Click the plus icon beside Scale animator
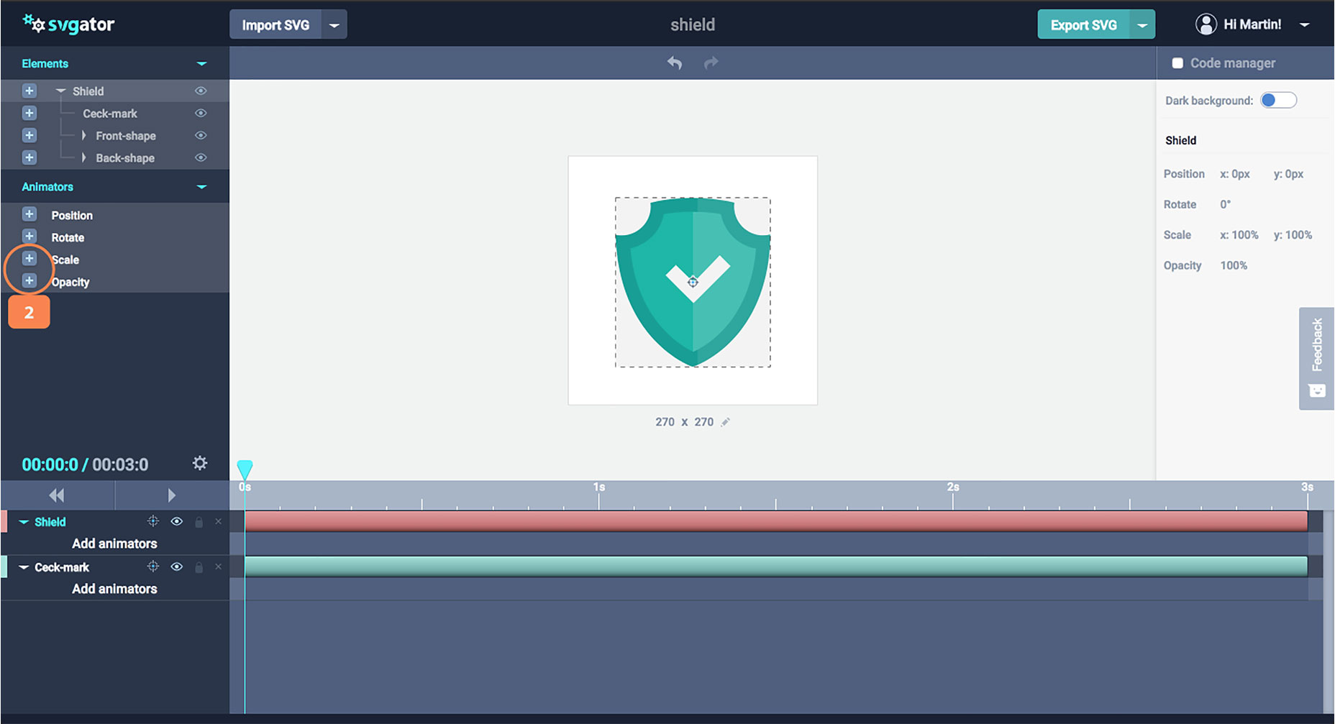The width and height of the screenshot is (1335, 724). (x=29, y=259)
